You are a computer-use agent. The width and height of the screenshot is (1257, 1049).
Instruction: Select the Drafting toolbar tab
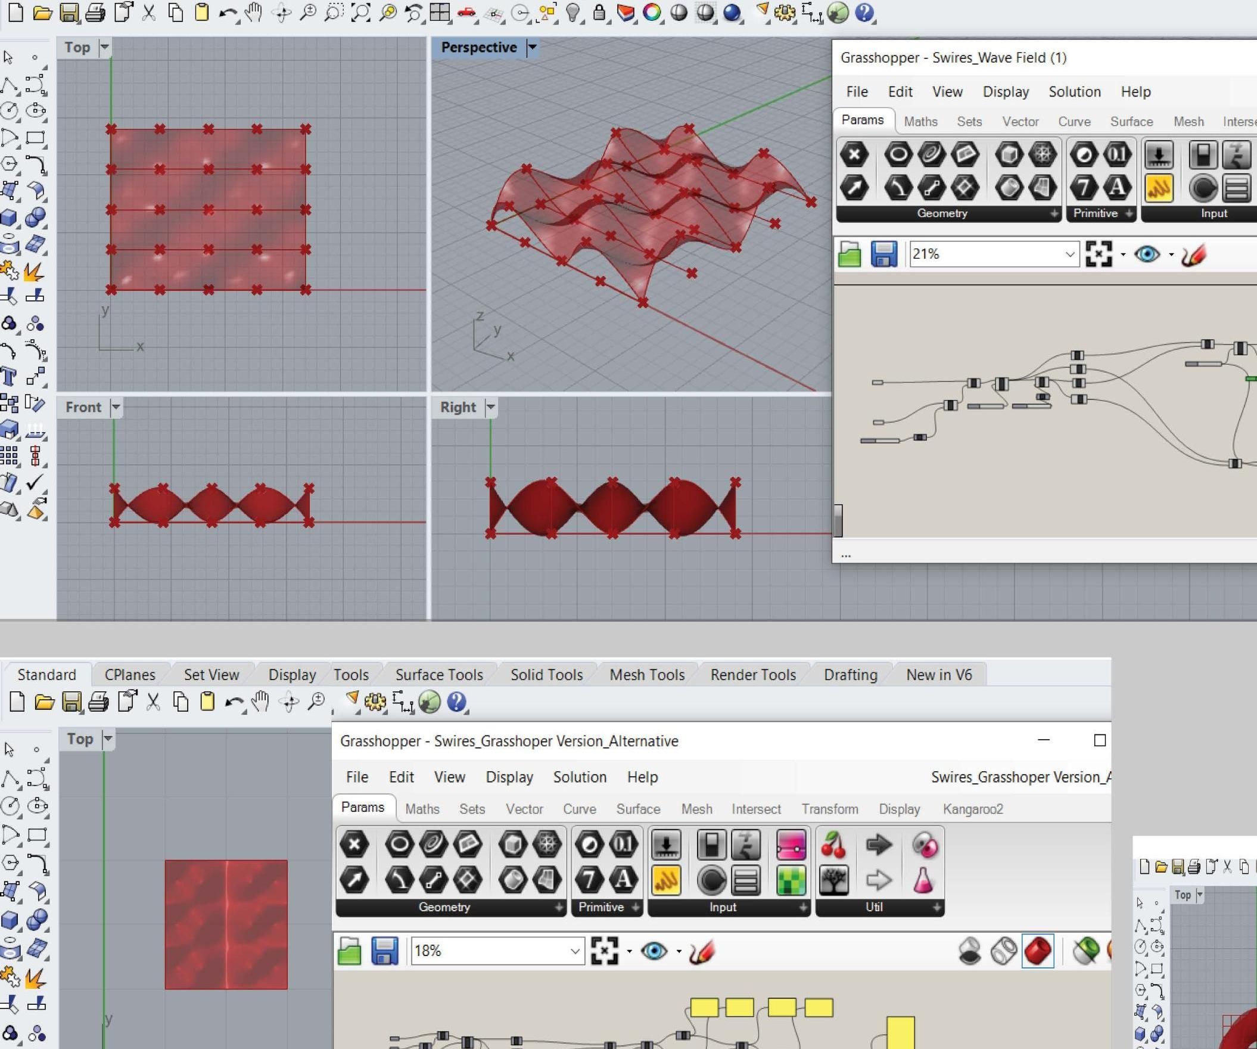click(851, 675)
